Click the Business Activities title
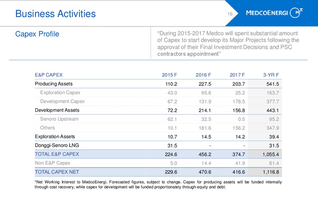The height and width of the screenshot is (220, 318). point(55,14)
